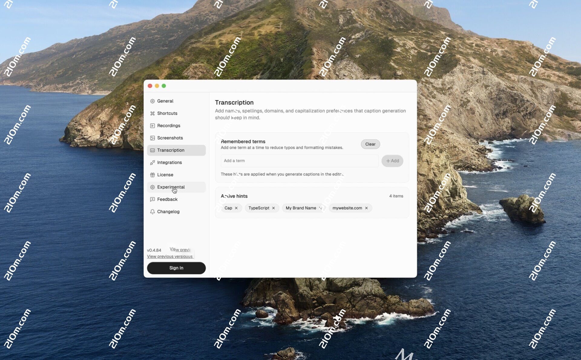Close the settings window with red button
581x360 pixels.
click(x=150, y=86)
